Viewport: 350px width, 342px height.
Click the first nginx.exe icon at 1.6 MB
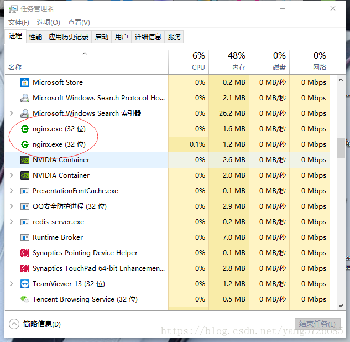point(25,129)
